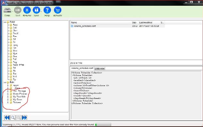Click the Jpeg folder icon
203x127 pixels.
[11, 45]
